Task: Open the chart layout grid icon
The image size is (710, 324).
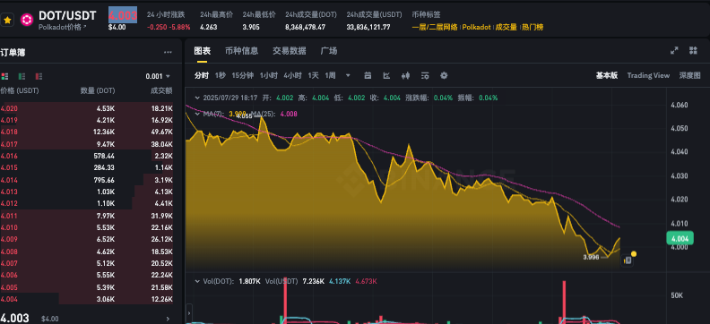Action: point(693,51)
